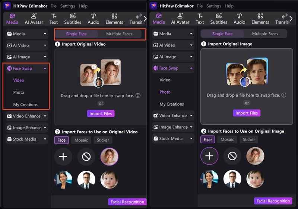Image resolution: width=298 pixels, height=209 pixels.
Task: Click info icon beside drag-drop text, right window
Action: [x=284, y=95]
